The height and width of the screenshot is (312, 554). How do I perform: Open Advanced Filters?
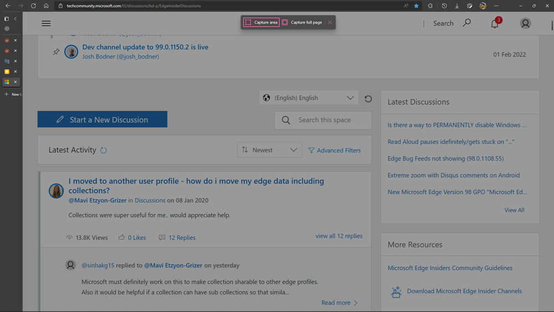coord(334,150)
